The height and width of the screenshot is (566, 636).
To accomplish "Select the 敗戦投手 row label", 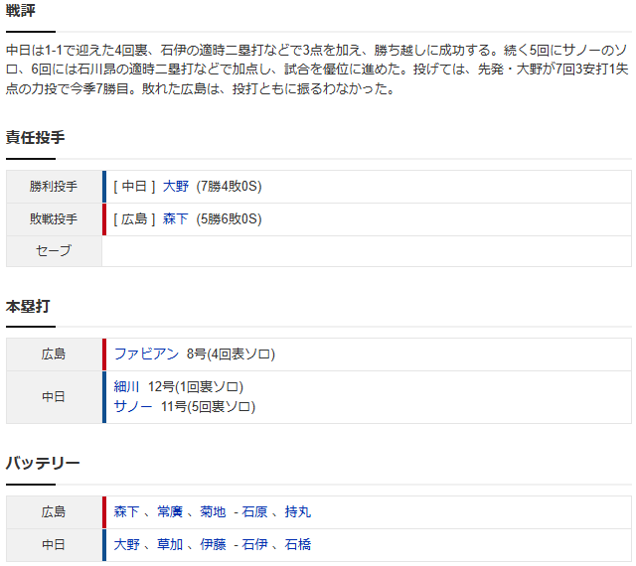I will pos(54,219).
